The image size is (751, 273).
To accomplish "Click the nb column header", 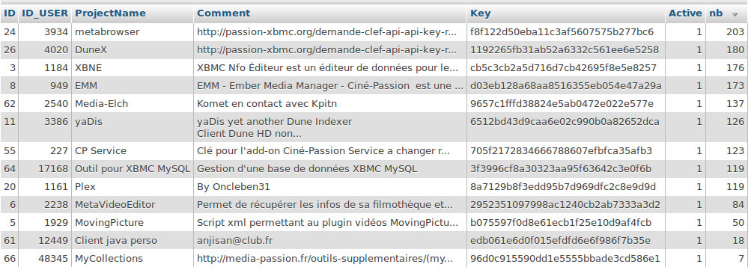I will [x=716, y=13].
